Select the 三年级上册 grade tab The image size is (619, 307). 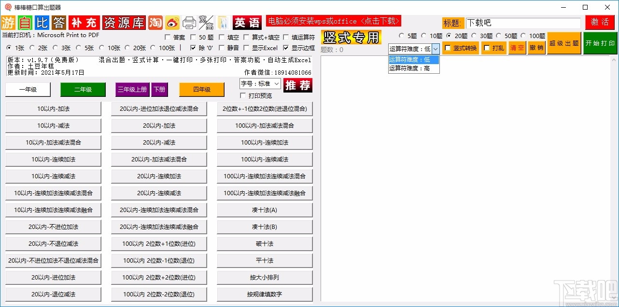click(x=132, y=90)
